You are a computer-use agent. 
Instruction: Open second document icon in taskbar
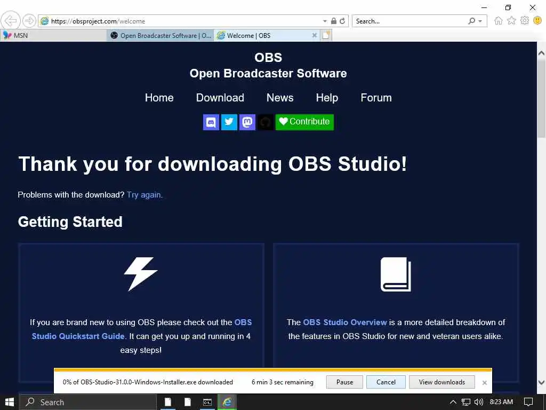[x=187, y=403]
